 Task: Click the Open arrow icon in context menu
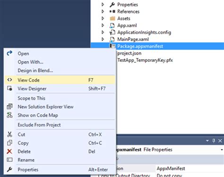pyautogui.click(x=9, y=53)
